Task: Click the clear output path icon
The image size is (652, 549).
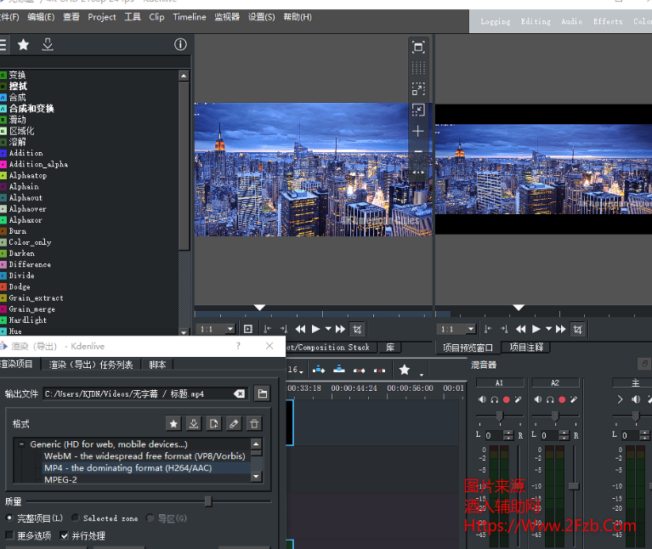Action: pos(240,393)
